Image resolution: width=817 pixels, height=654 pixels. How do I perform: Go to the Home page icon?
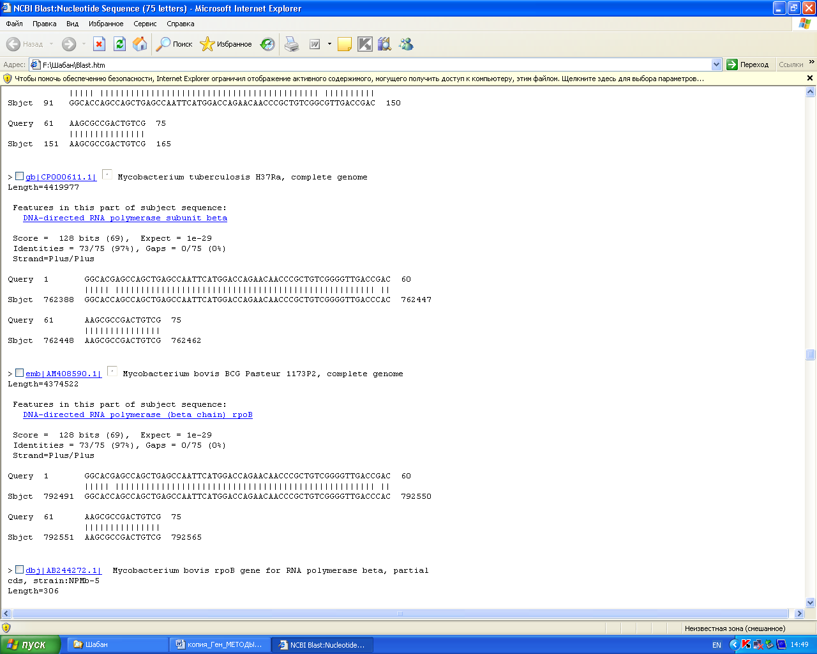click(x=140, y=44)
